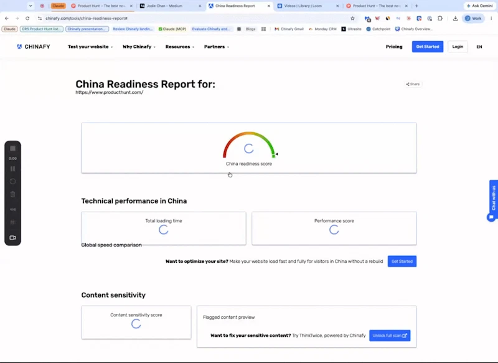Stop the Loom recording with the square icon
The height and width of the screenshot is (363, 498).
pos(12,148)
